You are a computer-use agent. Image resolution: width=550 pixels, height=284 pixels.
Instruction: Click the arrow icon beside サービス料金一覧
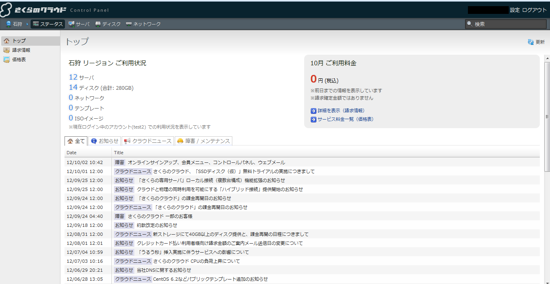pos(313,119)
